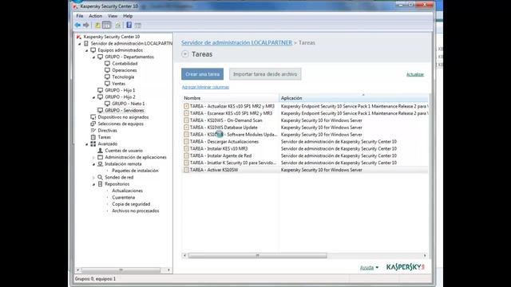This screenshot has height=287, width=511.
Task: Select TAREA - Instalar Agente de Red row
Action: point(305,155)
